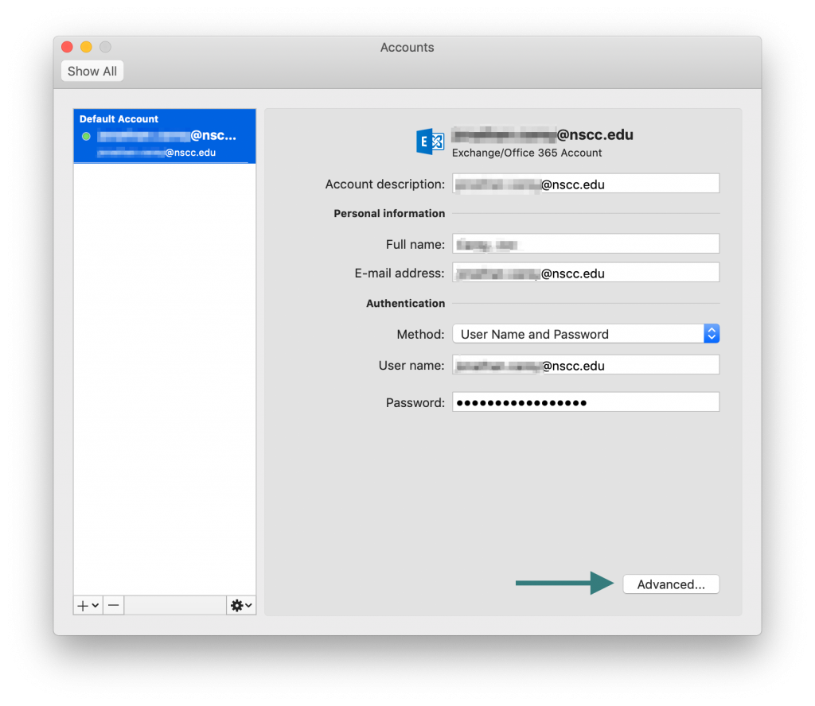Viewport: 815px width, 706px height.
Task: Remove the selected account with the minus button
Action: coord(114,606)
